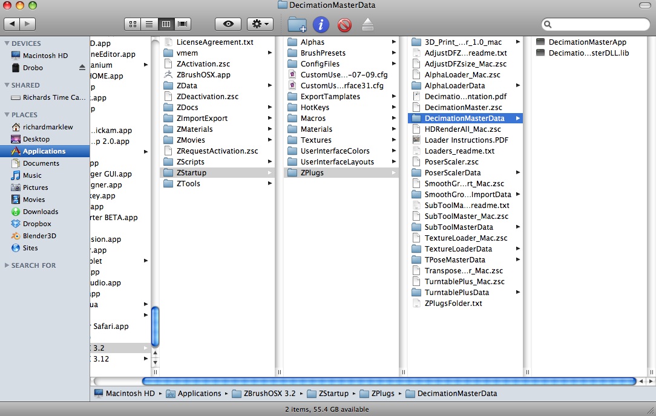Viewport: 656px width, 416px height.
Task: Open Documents in the sidebar
Action: click(x=45, y=163)
